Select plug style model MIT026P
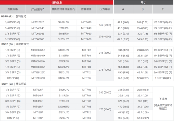Image resolution: width=174 pixels, height=121 pixels. 38,90
